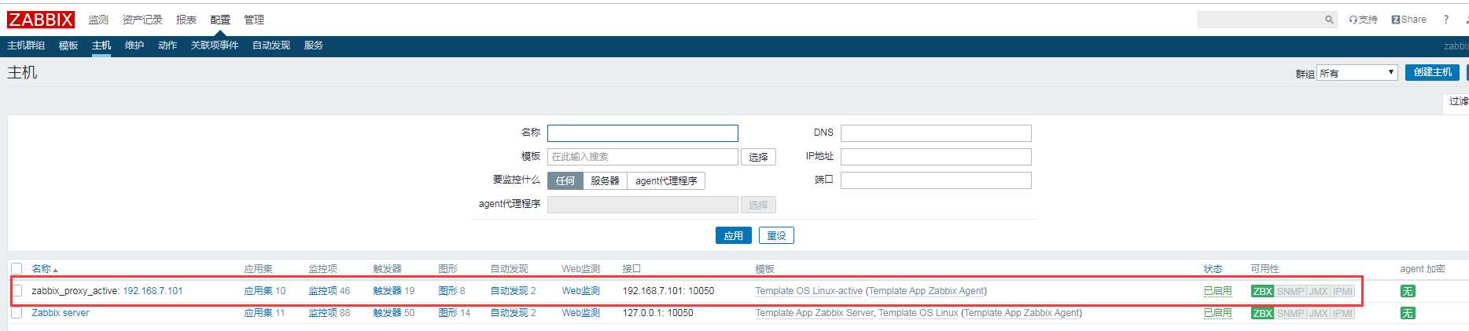Viewport: 1469px width, 331px height.
Task: Open 触发器 19 for zabbix_proxy_active
Action: click(387, 290)
